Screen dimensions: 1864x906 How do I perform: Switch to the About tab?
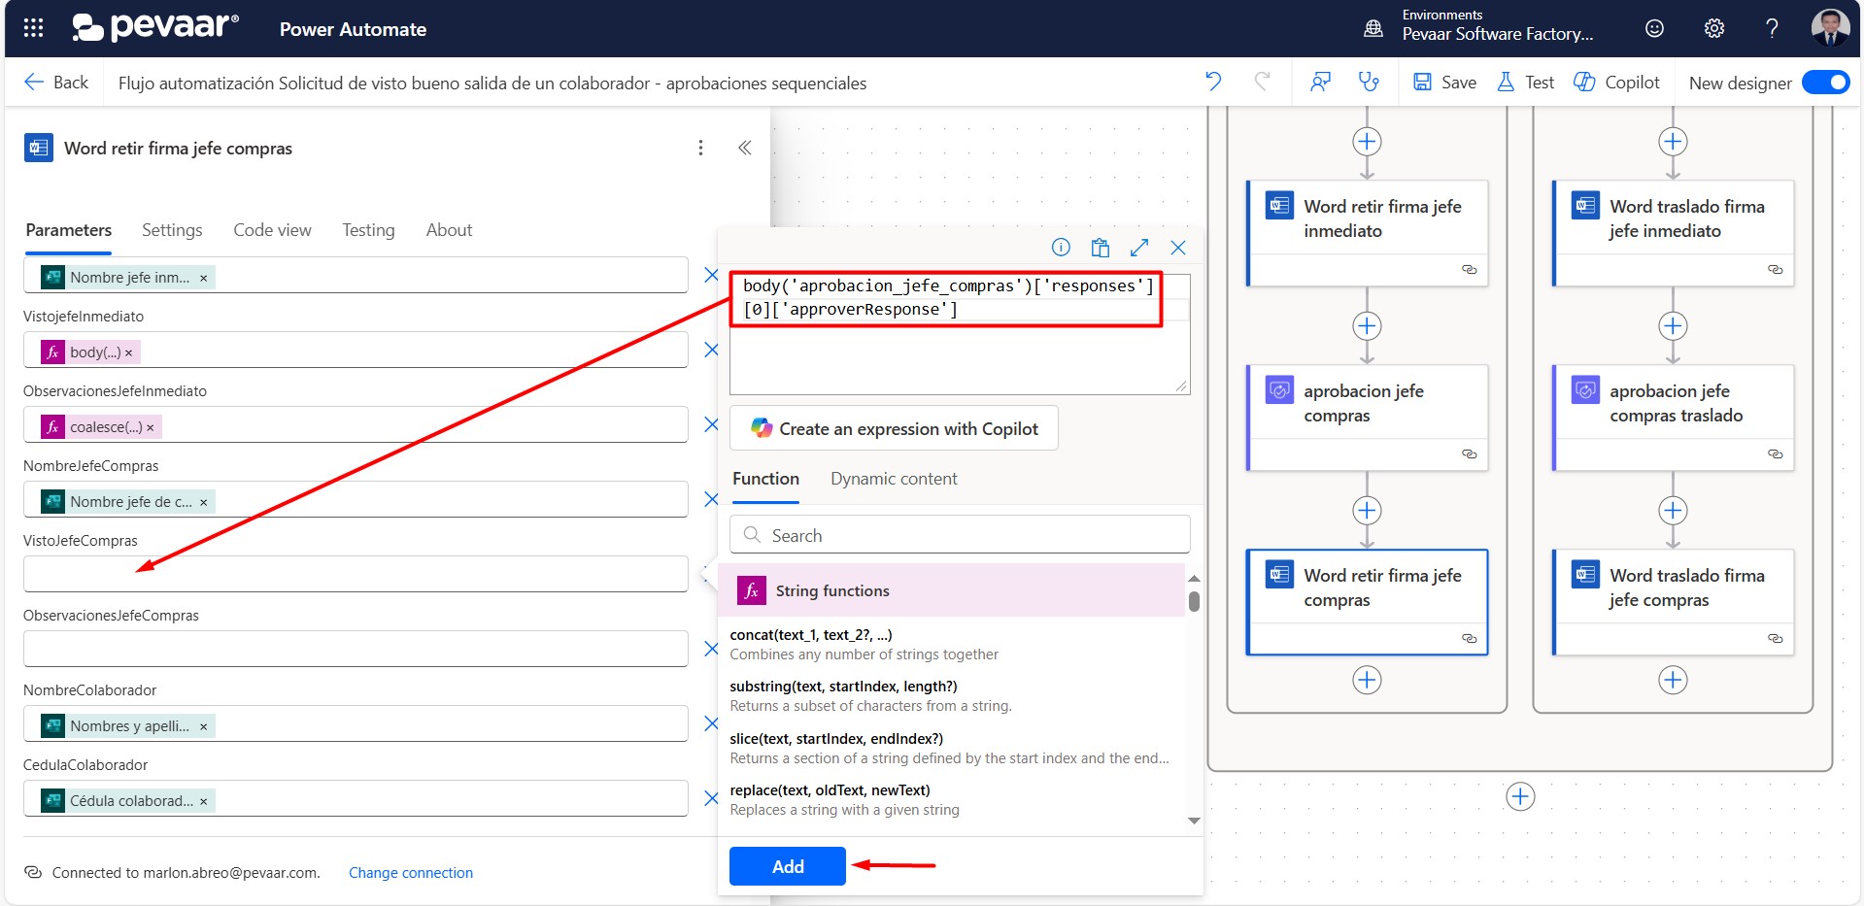point(449,230)
